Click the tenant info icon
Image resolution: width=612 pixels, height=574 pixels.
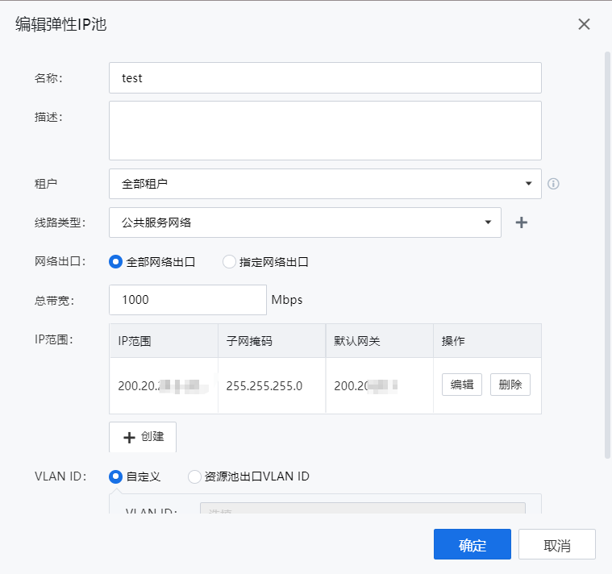(553, 184)
